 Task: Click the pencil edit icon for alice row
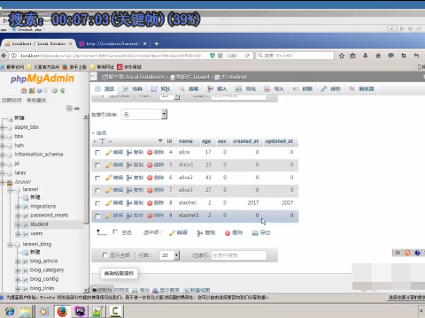109,152
